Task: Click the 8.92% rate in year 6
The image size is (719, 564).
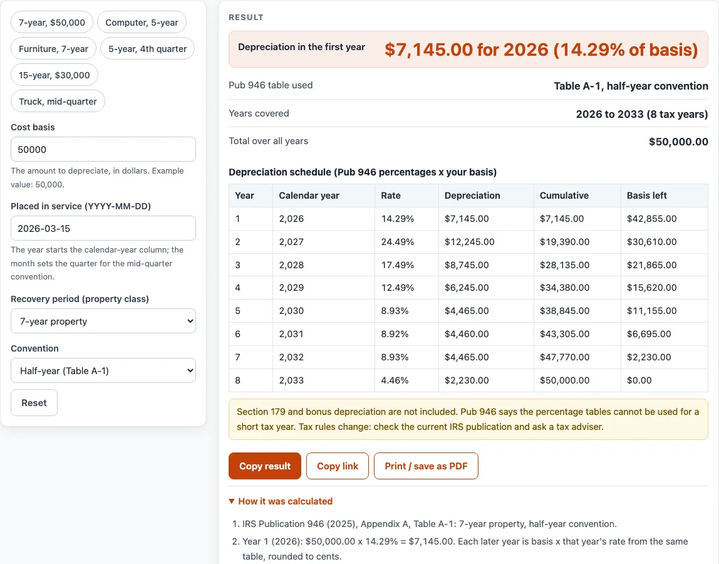Action: 406,334
